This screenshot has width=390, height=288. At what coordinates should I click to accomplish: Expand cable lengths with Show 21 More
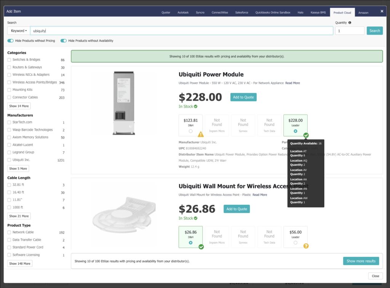point(19,216)
